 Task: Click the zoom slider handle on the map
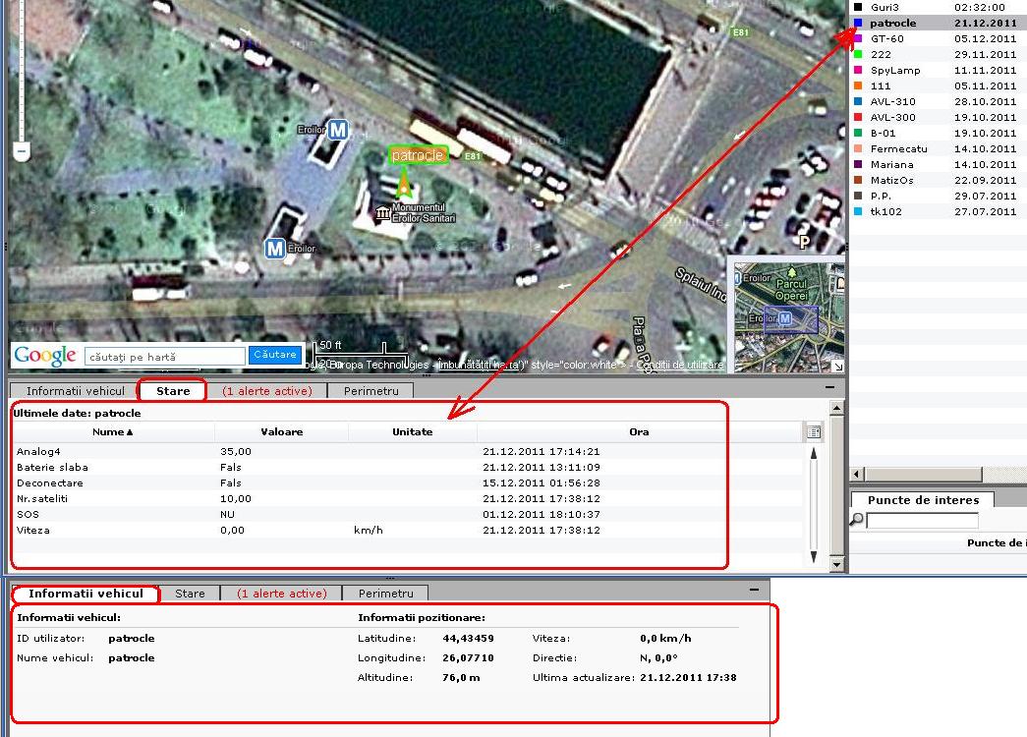tap(22, 151)
